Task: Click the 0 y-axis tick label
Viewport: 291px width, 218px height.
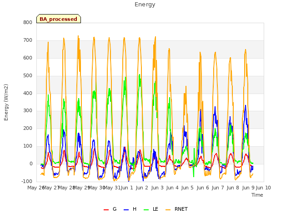Action: [x=31, y=163]
